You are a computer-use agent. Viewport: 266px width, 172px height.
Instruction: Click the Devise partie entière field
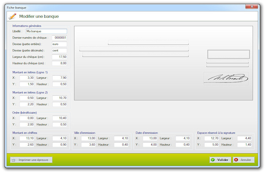point(59,44)
